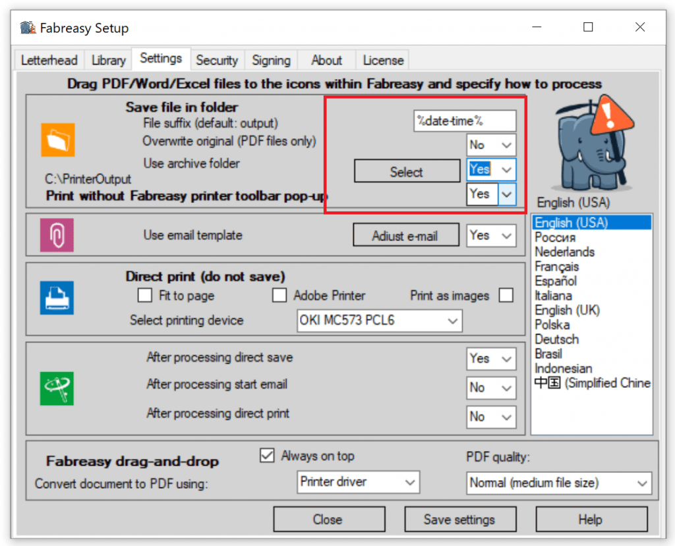675x546 pixels.
Task: Click the orange save folder icon
Action: [57, 140]
